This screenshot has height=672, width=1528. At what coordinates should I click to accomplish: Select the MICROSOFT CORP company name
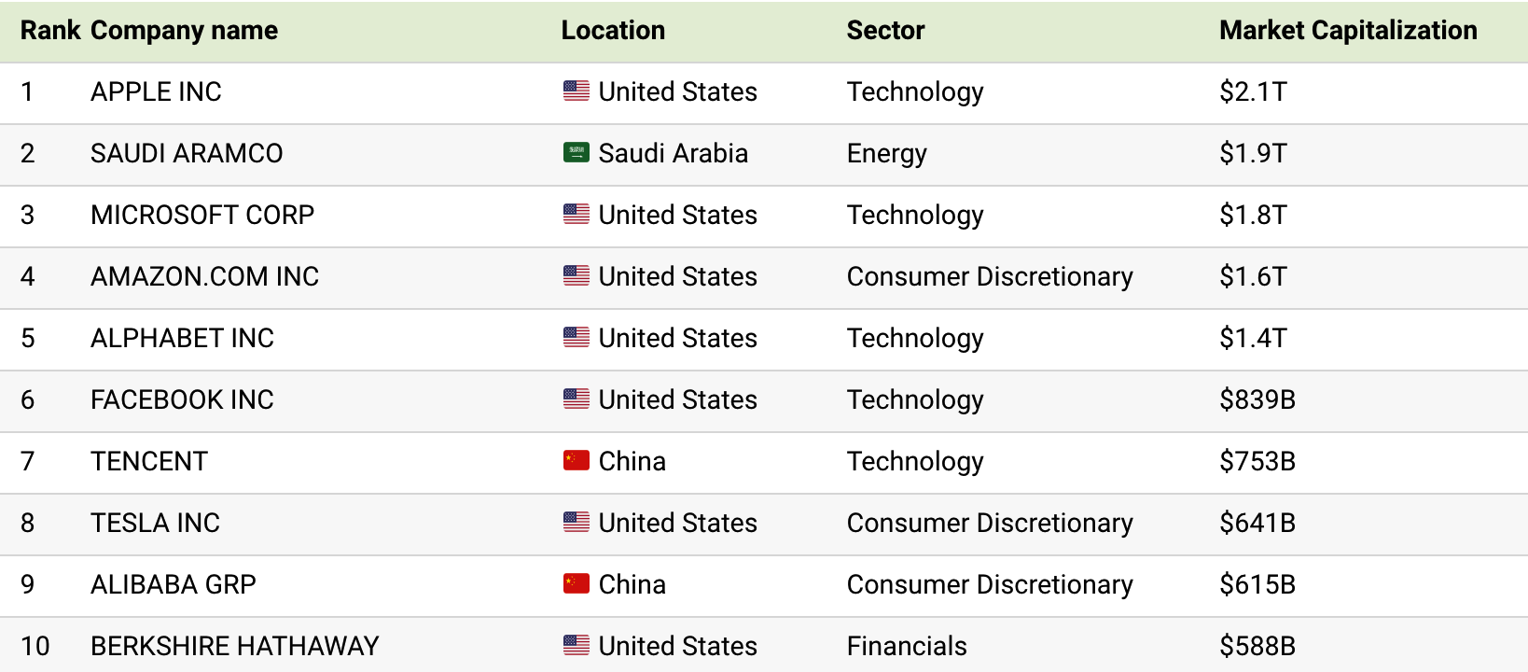202,215
